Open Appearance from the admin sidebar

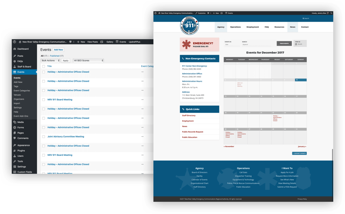click(x=24, y=145)
